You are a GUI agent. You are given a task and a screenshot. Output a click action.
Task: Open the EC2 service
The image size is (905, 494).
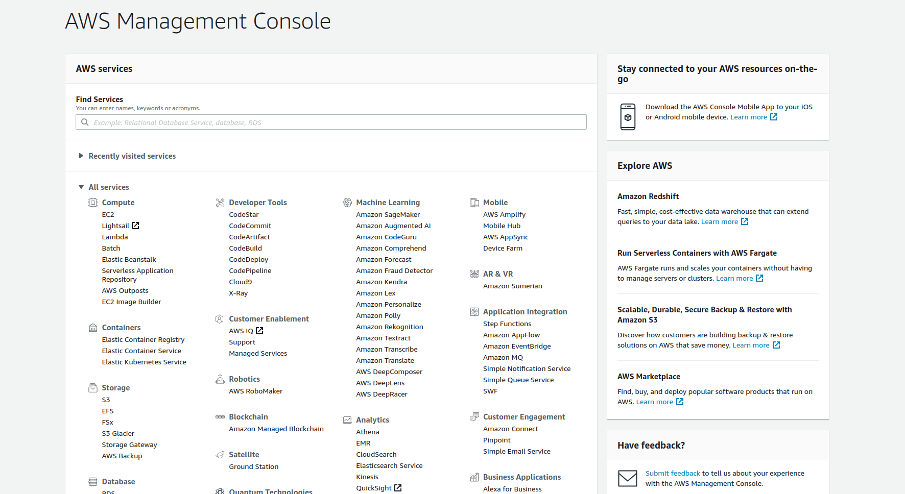(x=108, y=215)
